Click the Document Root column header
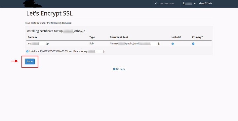The height and width of the screenshot is (121, 238). (x=119, y=37)
